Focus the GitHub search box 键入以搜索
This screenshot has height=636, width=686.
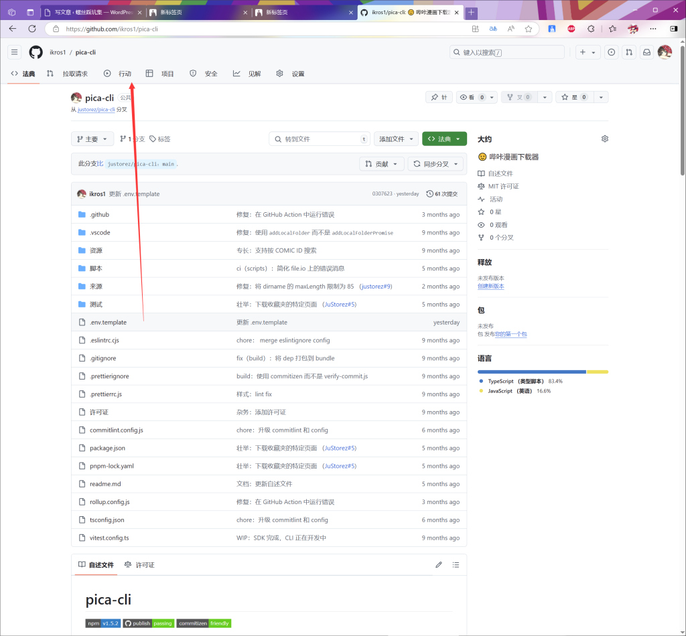(507, 52)
